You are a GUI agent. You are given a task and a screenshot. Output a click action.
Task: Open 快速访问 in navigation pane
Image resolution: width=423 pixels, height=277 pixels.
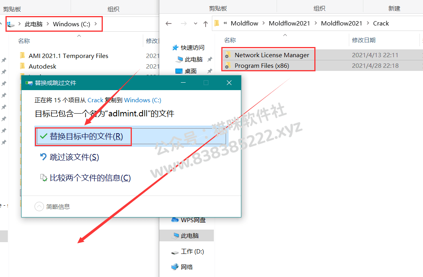192,48
